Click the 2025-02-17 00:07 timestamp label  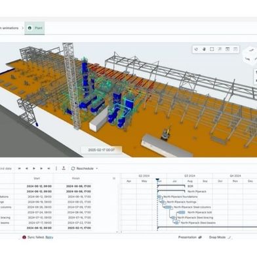point(101,150)
